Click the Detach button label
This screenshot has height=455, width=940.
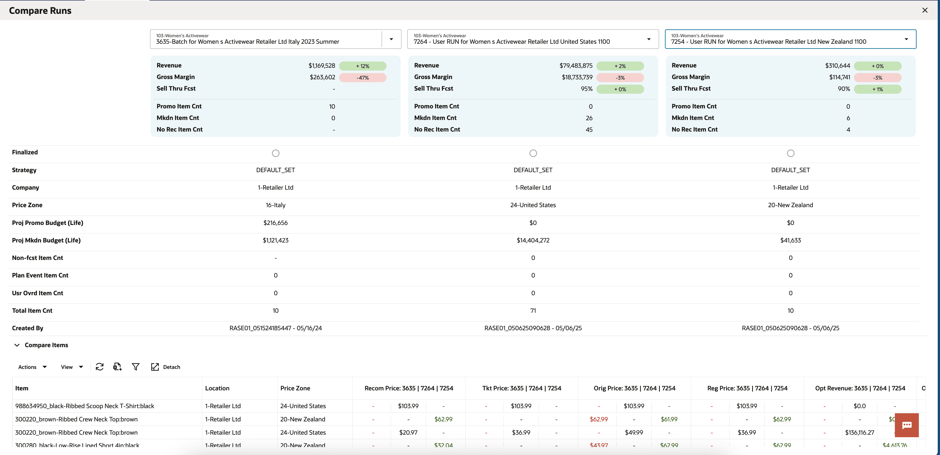point(172,367)
